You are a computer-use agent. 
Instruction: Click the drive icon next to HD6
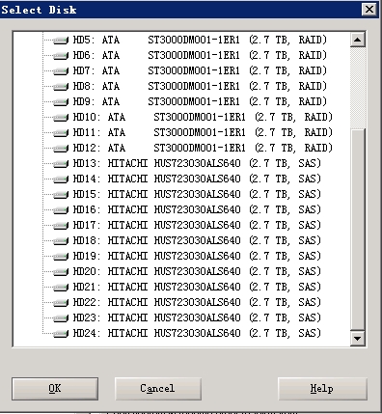tap(61, 56)
